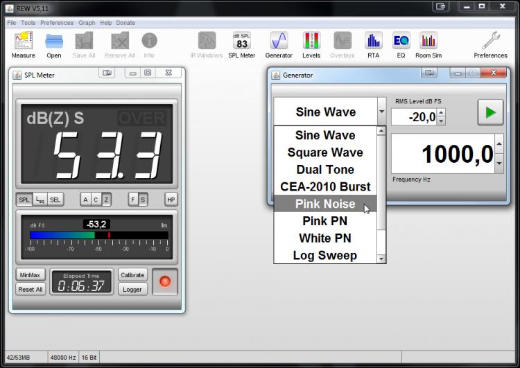Increase frequency with up arrow

(x=499, y=144)
